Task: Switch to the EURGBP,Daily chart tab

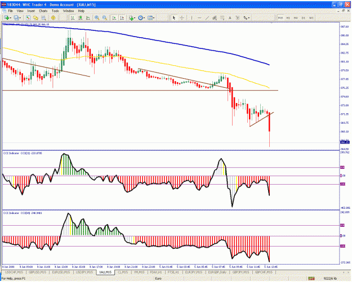Action: point(217,272)
